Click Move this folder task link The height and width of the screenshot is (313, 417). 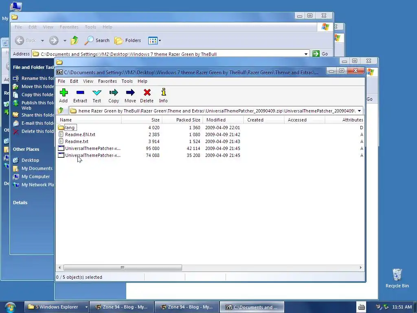[33, 86]
